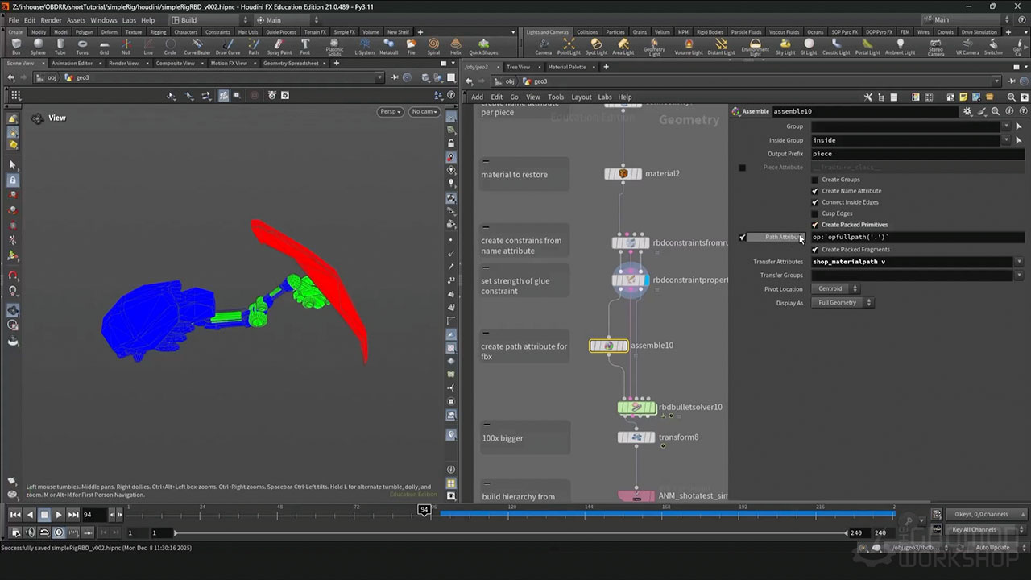1031x580 pixels.
Task: Open the Pivot Location Centroid dropdown
Action: tap(834, 288)
